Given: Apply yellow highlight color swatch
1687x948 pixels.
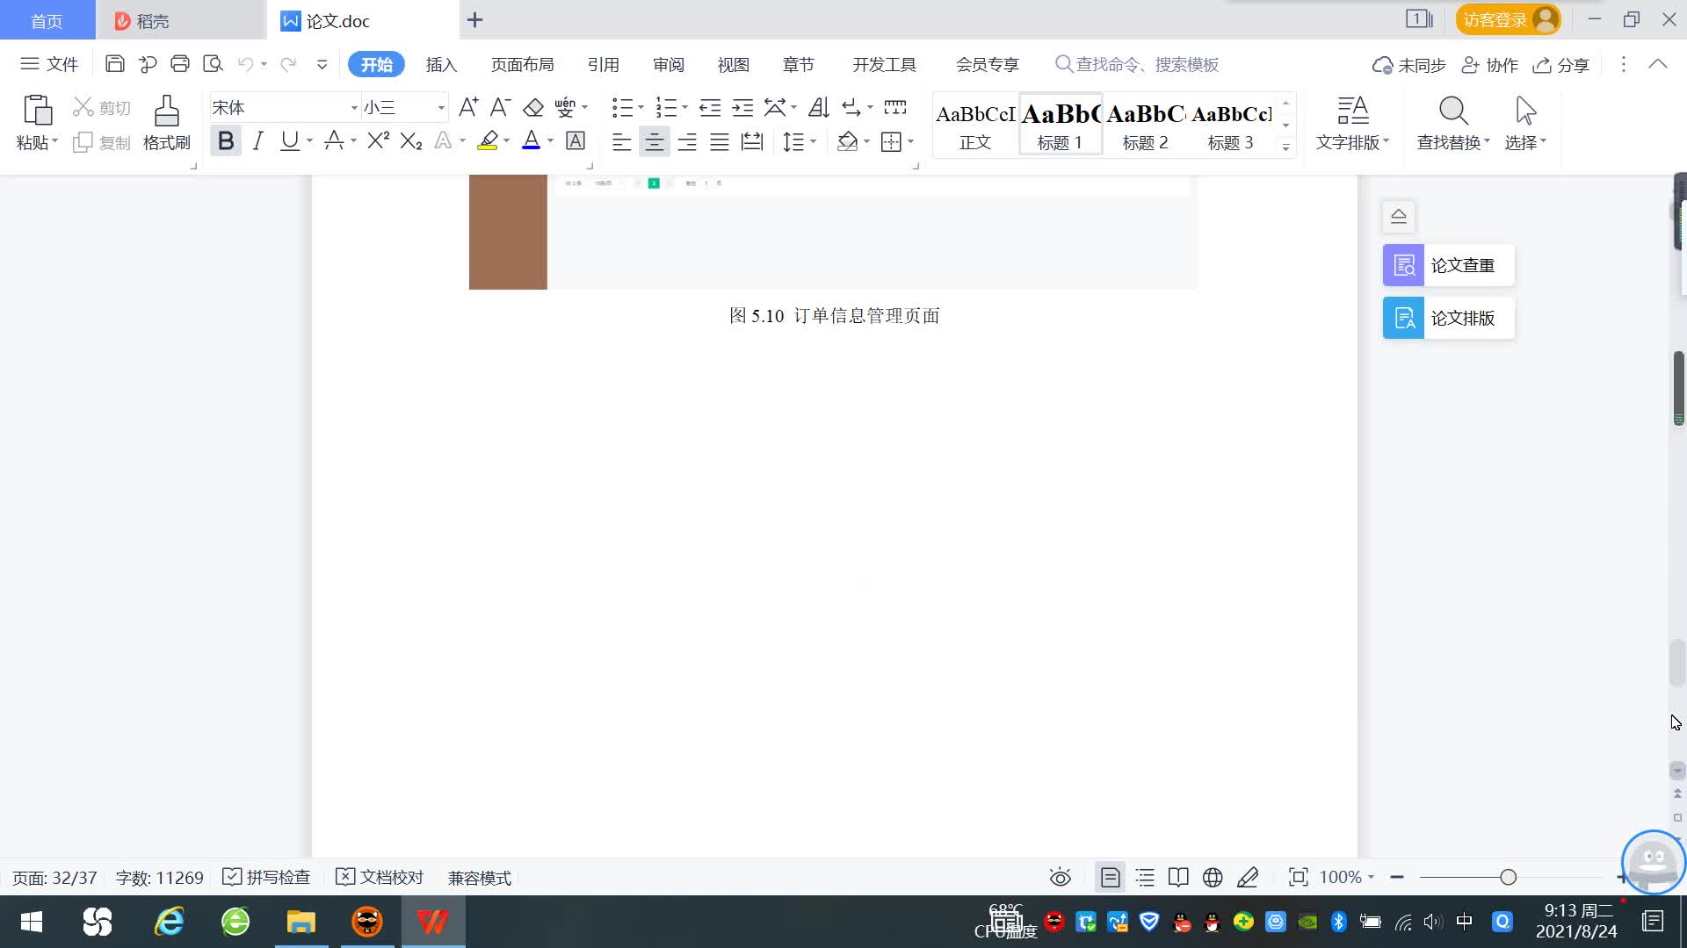Looking at the screenshot, I should pyautogui.click(x=488, y=140).
